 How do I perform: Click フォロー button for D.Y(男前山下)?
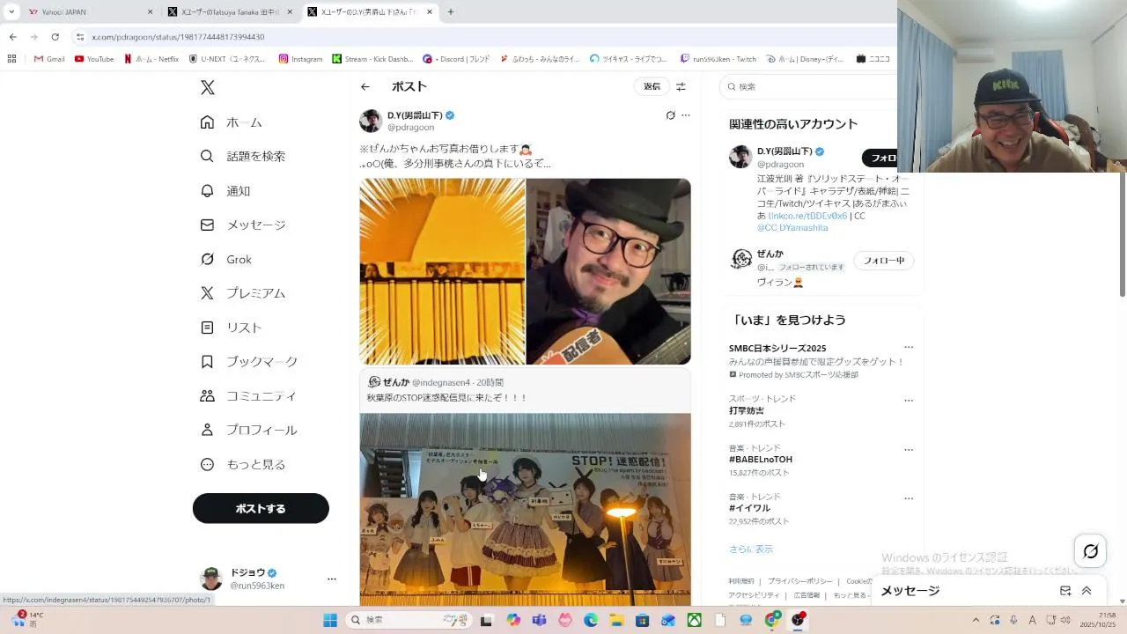point(880,158)
